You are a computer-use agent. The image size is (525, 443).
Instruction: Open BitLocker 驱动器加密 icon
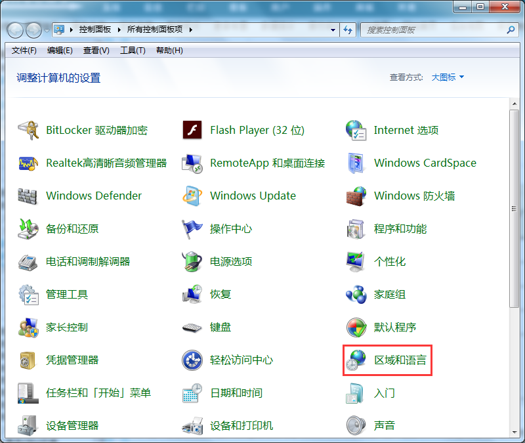(28, 130)
